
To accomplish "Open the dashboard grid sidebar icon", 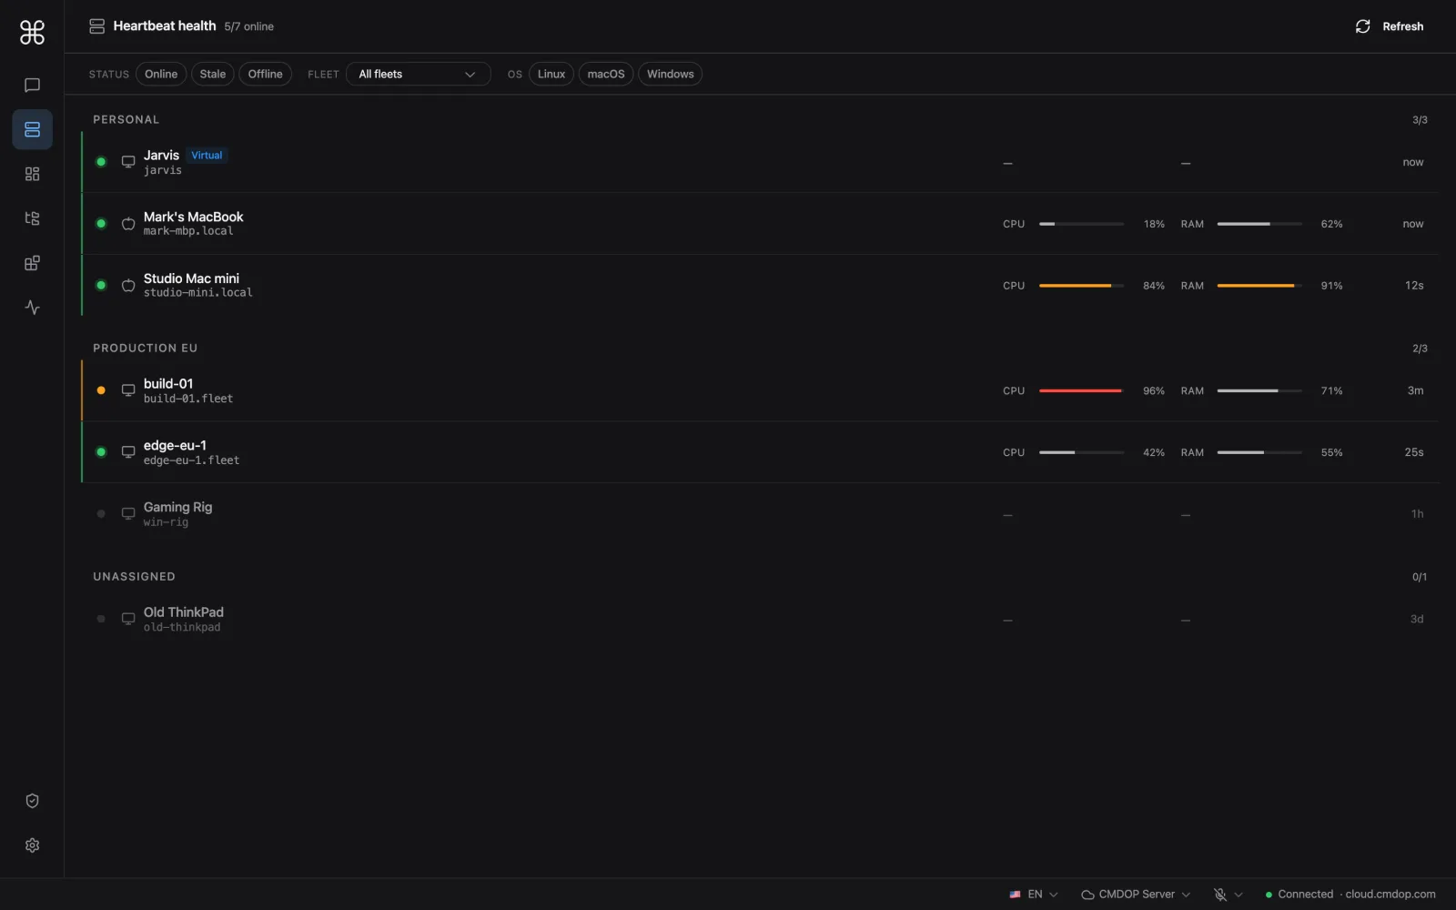I will point(32,174).
